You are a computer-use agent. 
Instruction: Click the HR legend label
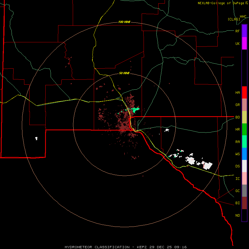[x=237, y=129]
